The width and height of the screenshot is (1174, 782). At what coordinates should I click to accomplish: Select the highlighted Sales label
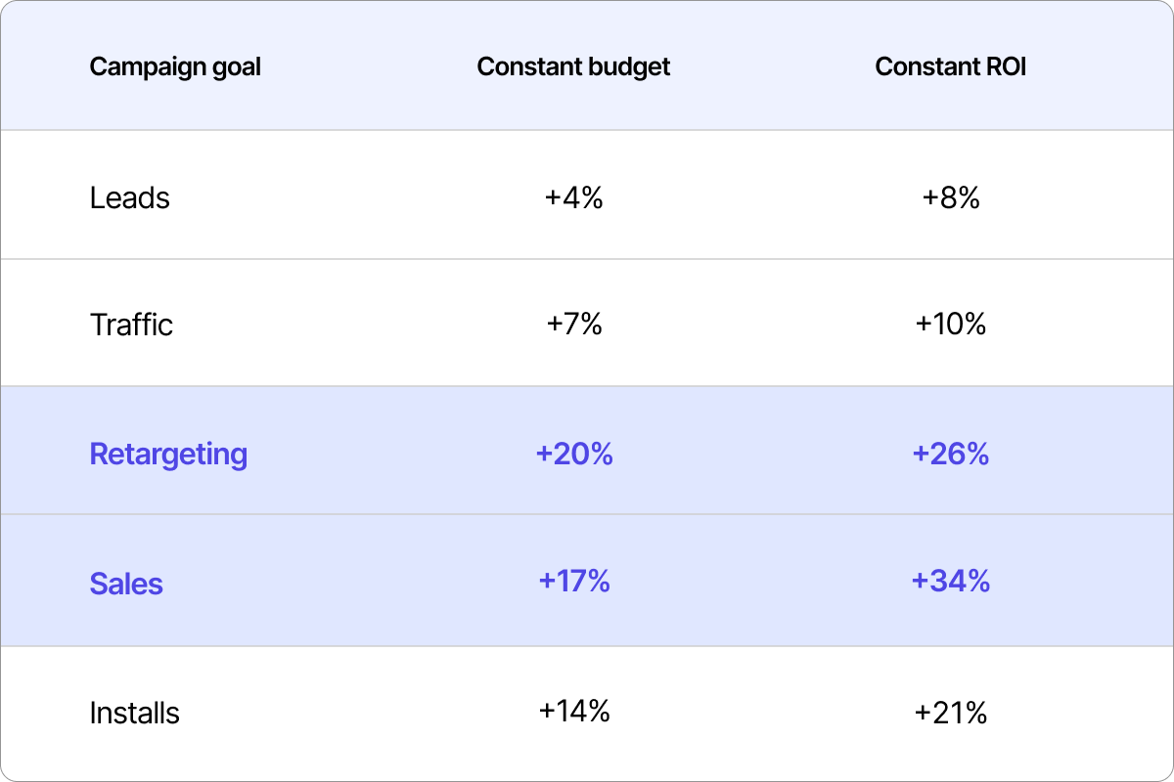tap(126, 584)
